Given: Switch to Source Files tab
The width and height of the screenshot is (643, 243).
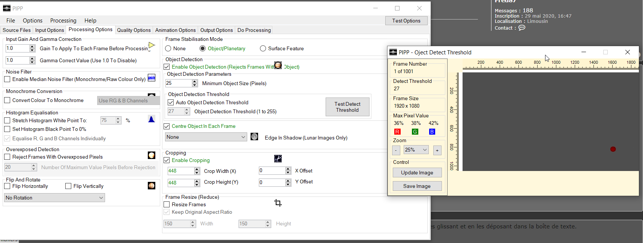Looking at the screenshot, I should [17, 30].
